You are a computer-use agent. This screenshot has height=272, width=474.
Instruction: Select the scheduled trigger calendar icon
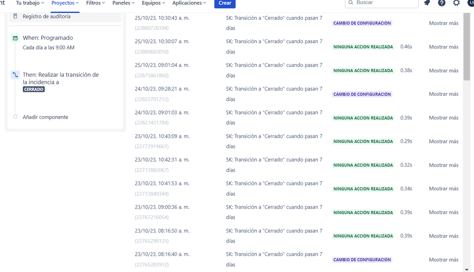(15, 38)
